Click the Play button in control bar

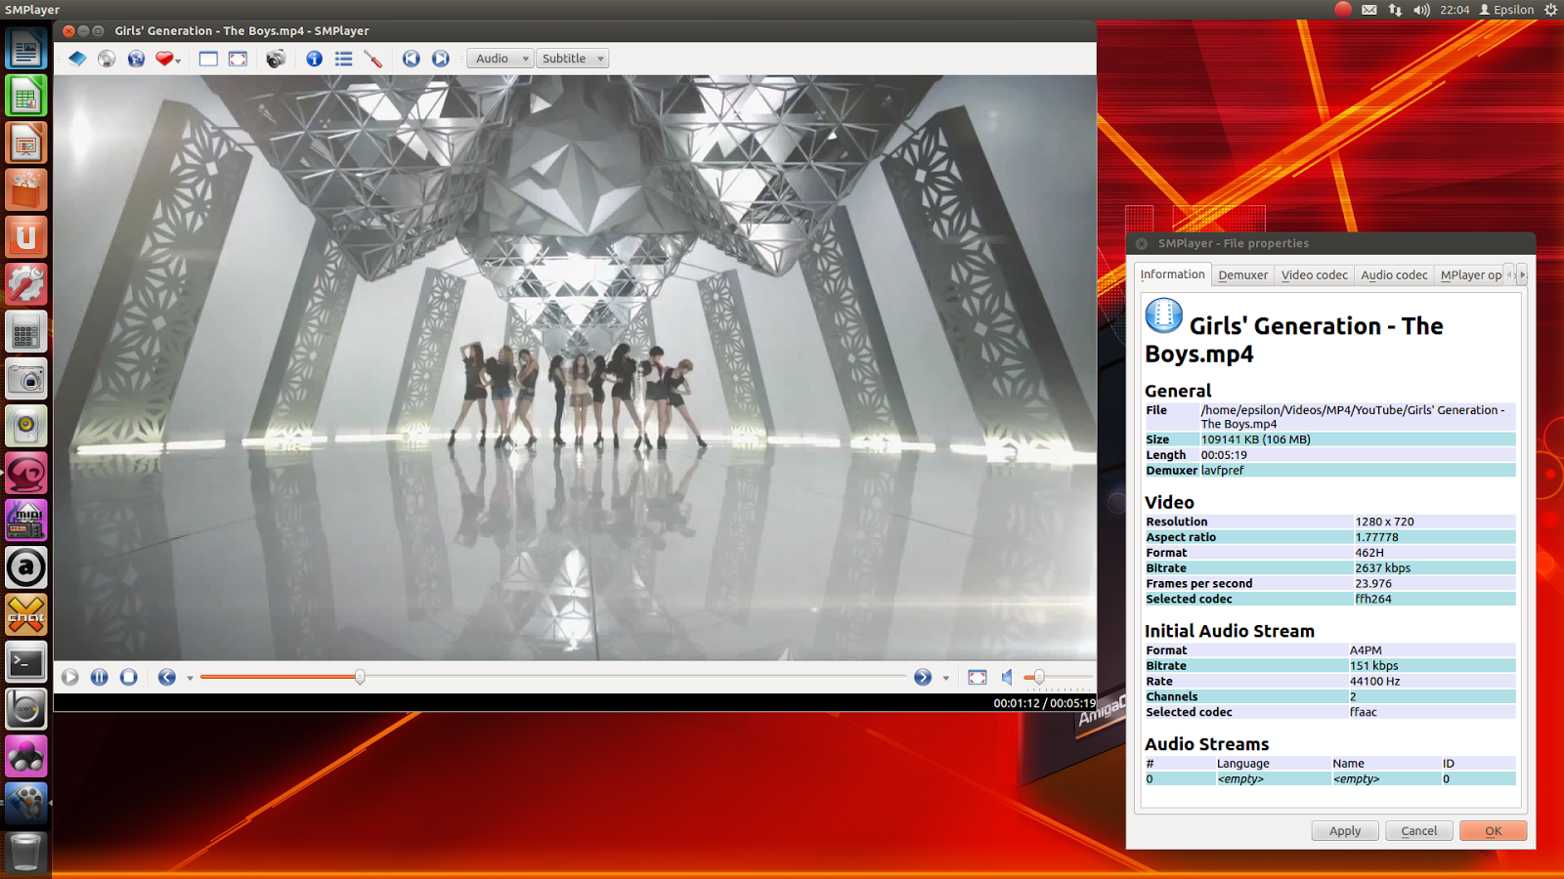pyautogui.click(x=70, y=677)
